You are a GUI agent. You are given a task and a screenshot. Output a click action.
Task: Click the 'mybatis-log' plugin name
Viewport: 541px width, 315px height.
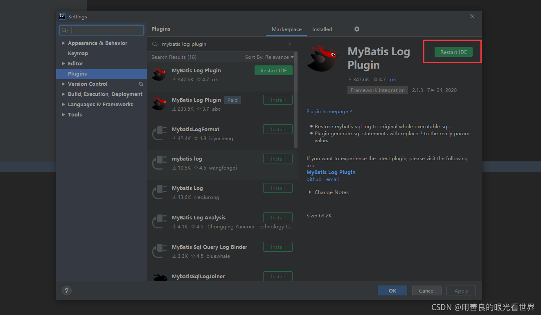tap(187, 159)
